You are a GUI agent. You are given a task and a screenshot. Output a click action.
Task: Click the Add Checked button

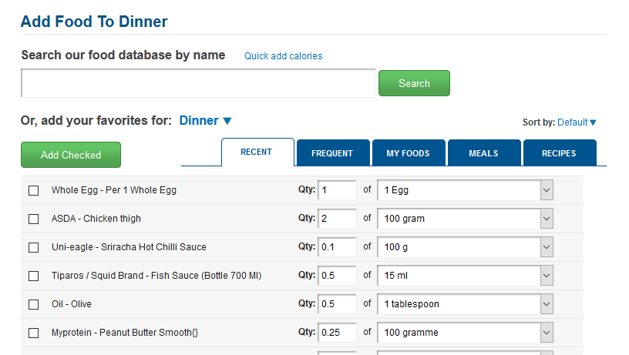[71, 155]
